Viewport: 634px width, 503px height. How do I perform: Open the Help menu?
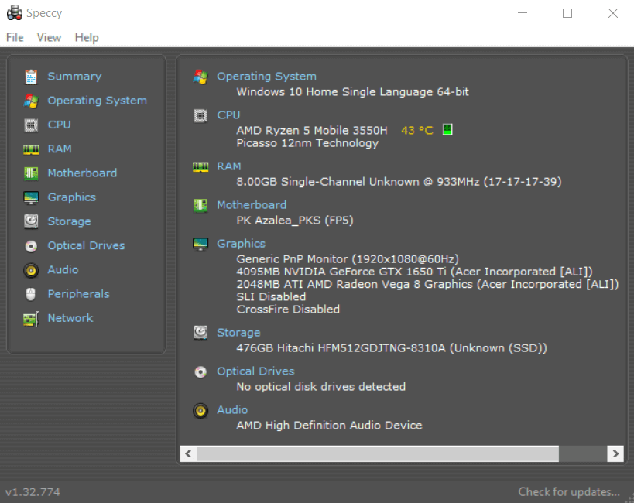[87, 38]
